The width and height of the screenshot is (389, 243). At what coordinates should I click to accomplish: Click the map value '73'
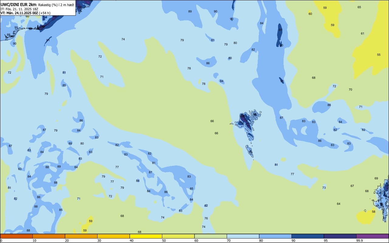(324, 188)
